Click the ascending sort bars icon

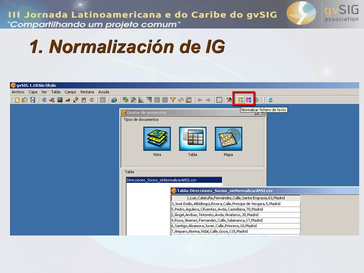pyautogui.click(x=141, y=100)
